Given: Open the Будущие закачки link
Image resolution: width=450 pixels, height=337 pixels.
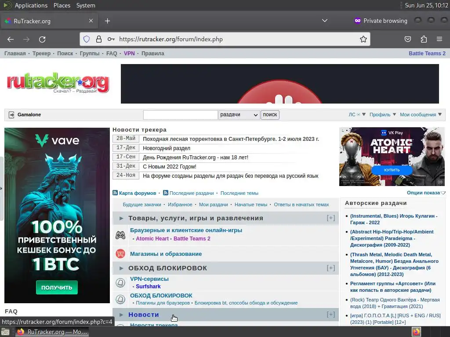Looking at the screenshot, I should point(142,204).
